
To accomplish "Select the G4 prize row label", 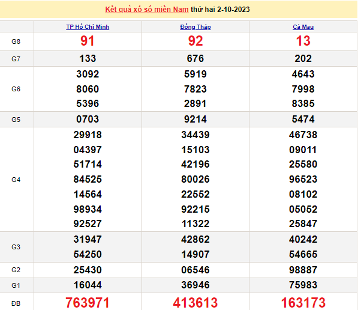I will pyautogui.click(x=16, y=180).
